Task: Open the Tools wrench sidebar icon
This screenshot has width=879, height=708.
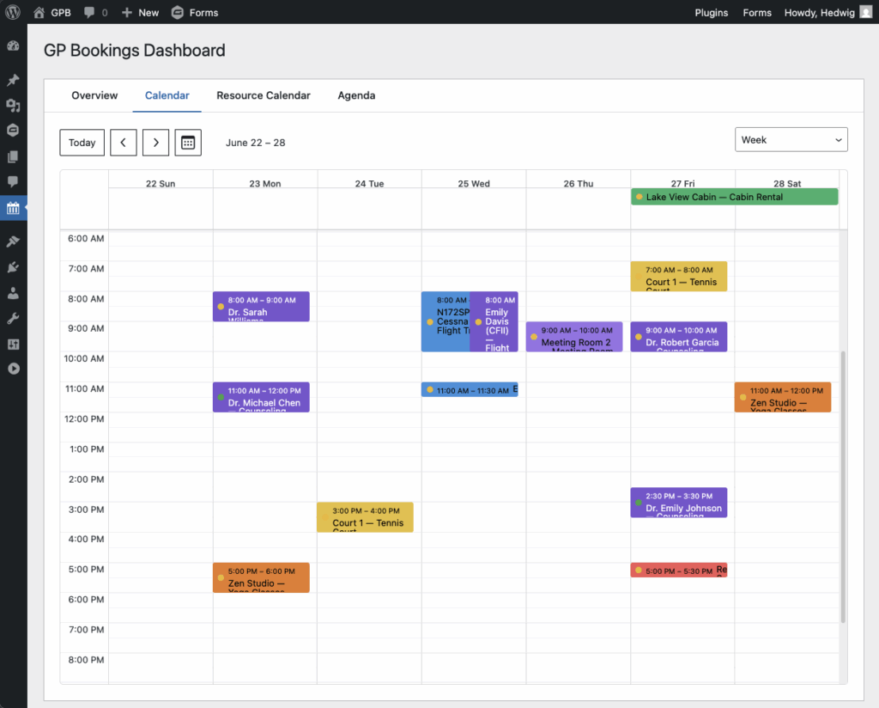Action: tap(13, 318)
